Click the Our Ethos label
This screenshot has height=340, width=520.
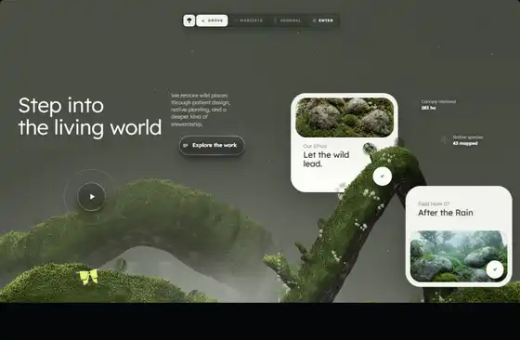click(315, 146)
